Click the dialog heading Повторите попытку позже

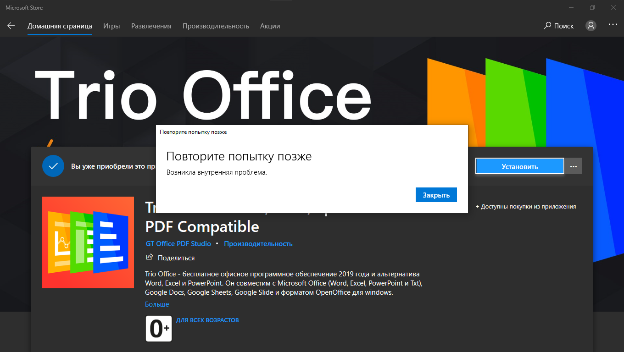pos(239,157)
